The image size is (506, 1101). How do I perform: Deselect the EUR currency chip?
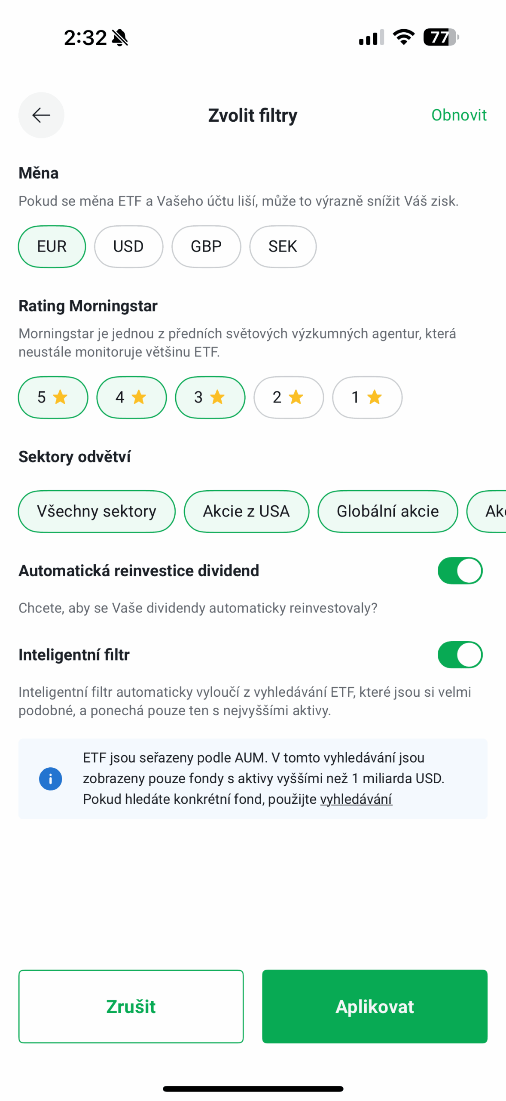(52, 246)
